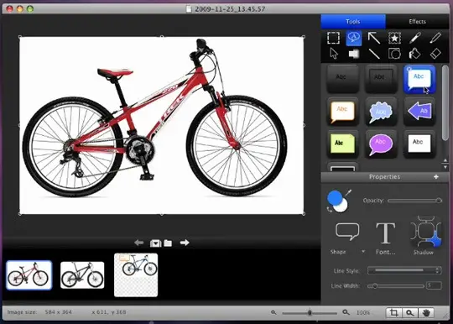Select the red bike thumbnail
The image size is (453, 324).
29,274
